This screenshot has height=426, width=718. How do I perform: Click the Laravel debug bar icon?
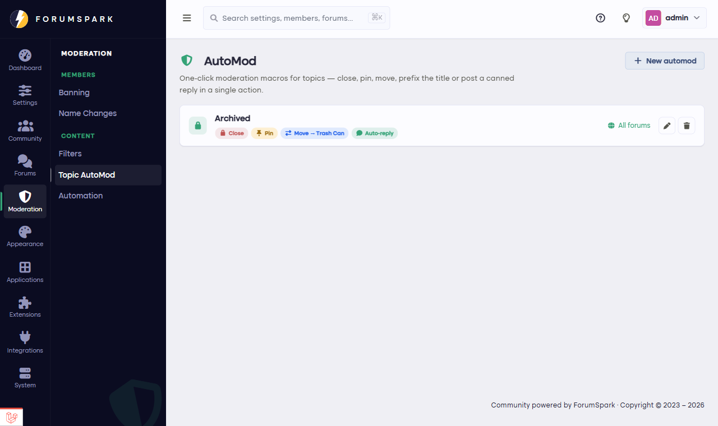(11, 417)
